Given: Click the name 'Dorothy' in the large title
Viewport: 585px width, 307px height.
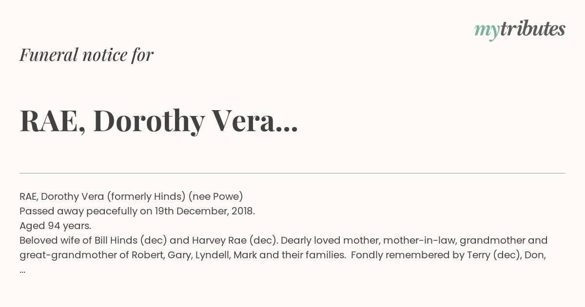Looking at the screenshot, I should 149,122.
